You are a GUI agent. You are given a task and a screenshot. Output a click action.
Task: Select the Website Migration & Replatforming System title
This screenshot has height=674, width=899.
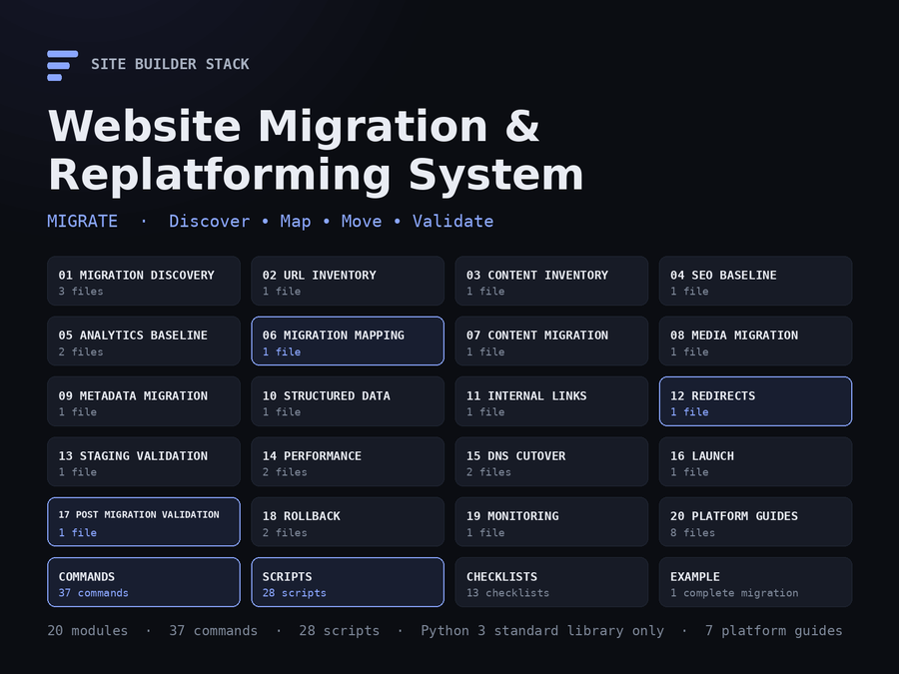tap(316, 150)
